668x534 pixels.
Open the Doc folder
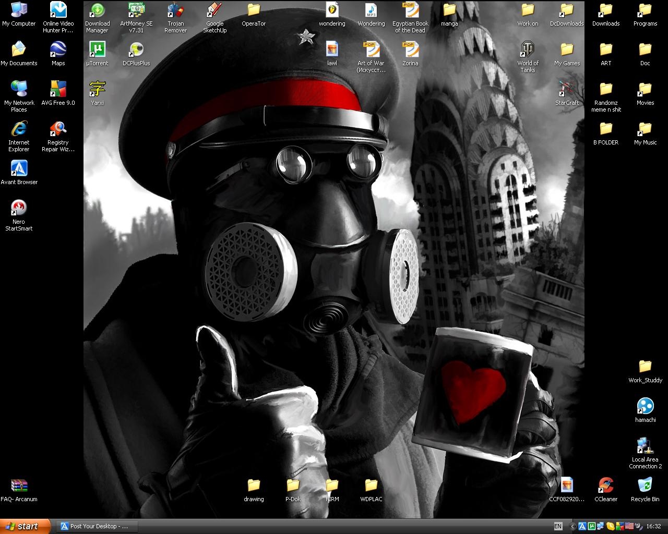click(x=645, y=54)
